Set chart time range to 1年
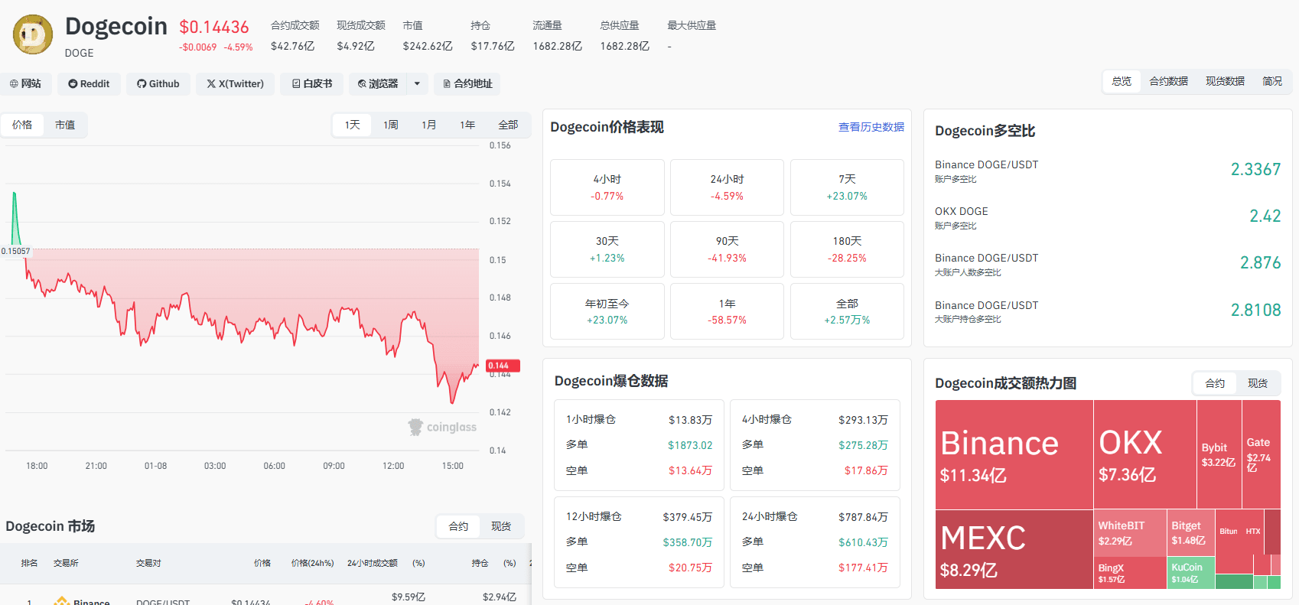The image size is (1299, 605). coord(467,125)
